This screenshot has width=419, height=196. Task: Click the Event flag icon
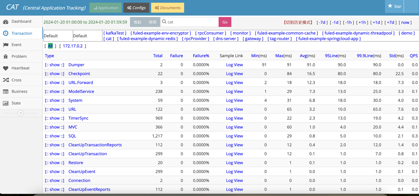coord(6,45)
